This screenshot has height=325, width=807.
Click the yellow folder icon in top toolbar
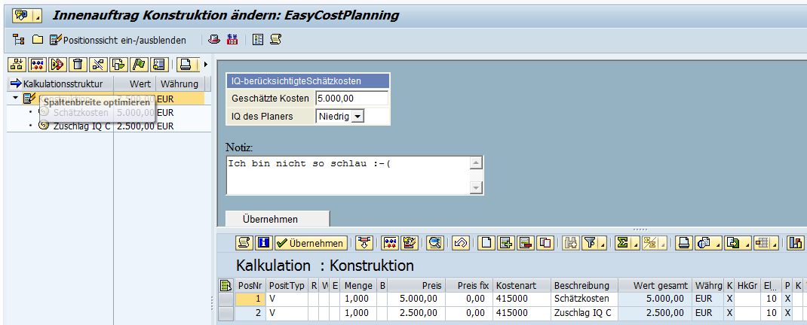pyautogui.click(x=38, y=40)
